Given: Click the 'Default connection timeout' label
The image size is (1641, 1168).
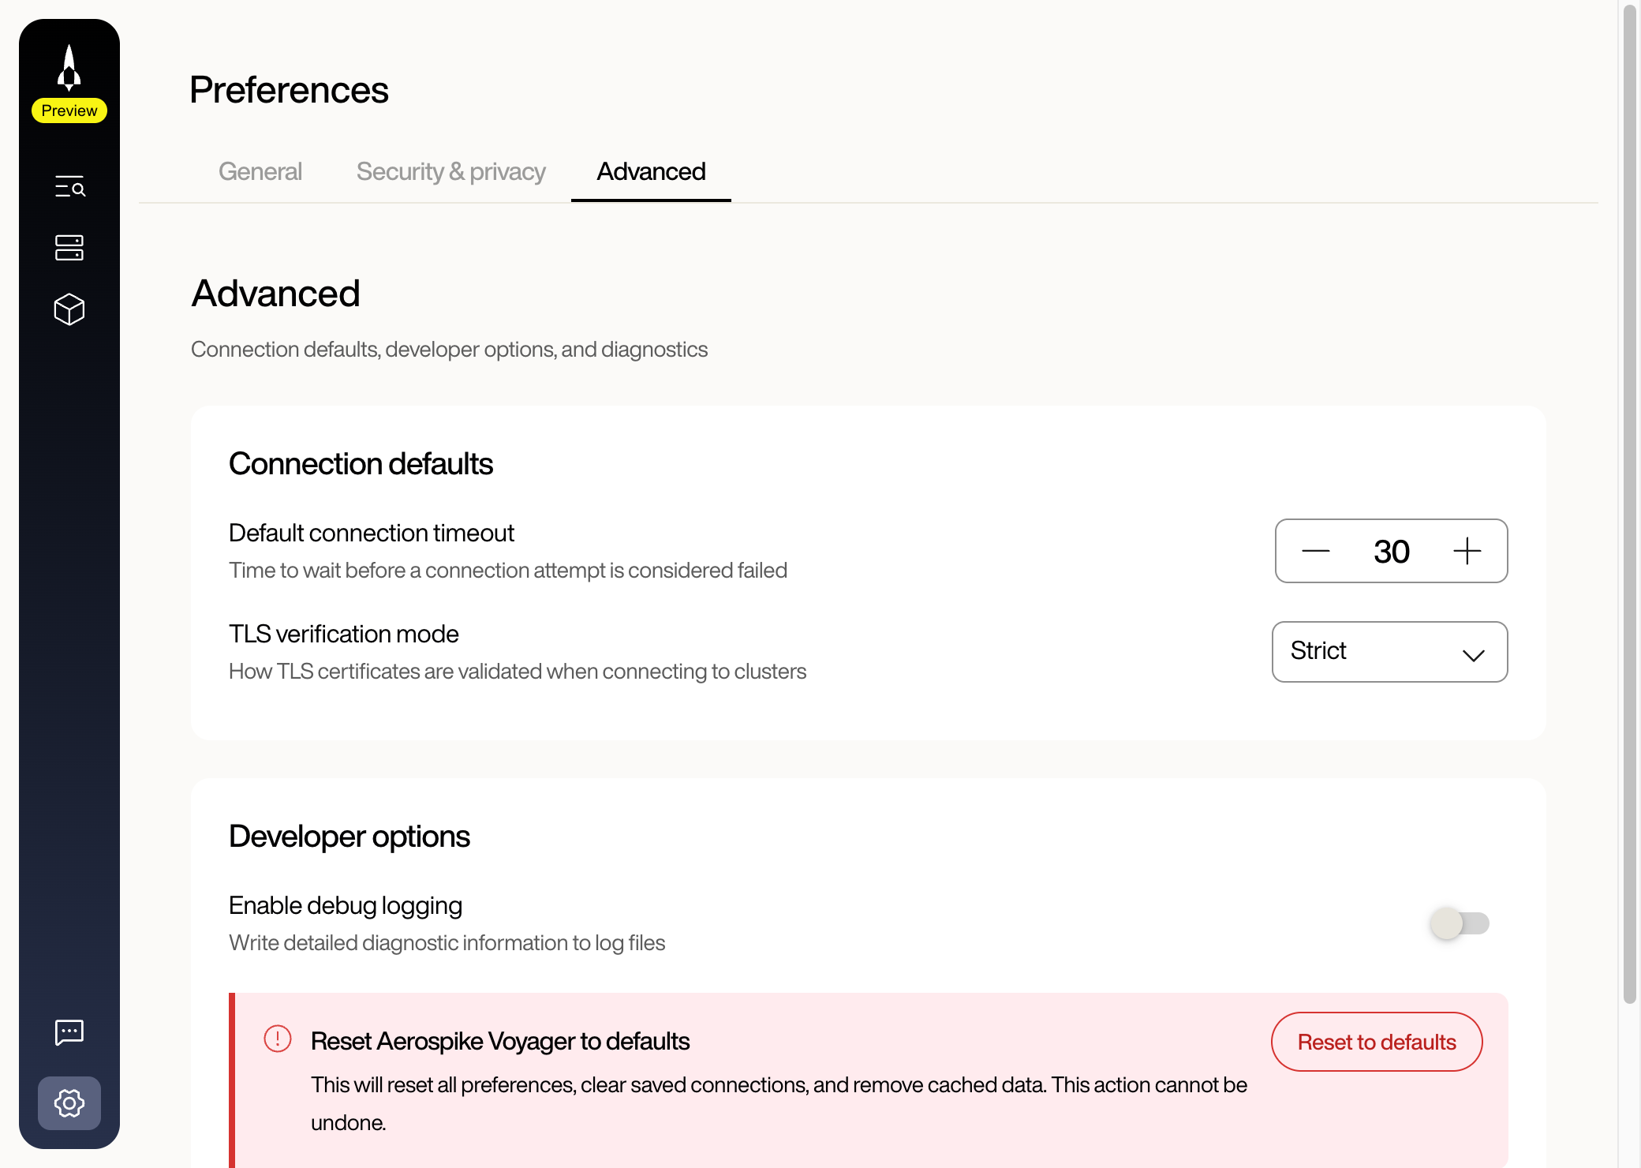Looking at the screenshot, I should 372,533.
